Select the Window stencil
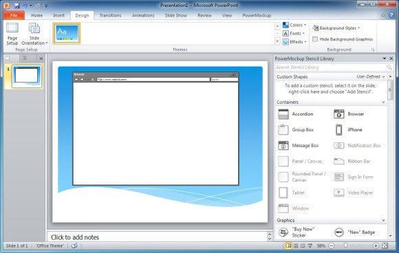Viewport: 399px width, 253px height. tap(293, 208)
